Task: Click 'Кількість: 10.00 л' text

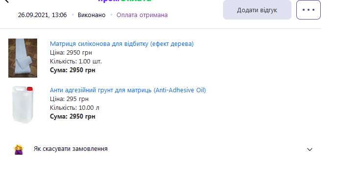Action: coord(74,107)
